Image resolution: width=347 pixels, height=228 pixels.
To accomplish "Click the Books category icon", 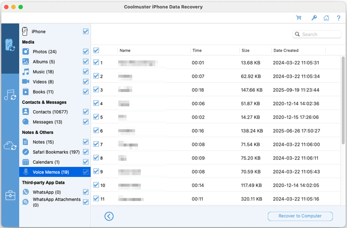I will click(x=26, y=92).
